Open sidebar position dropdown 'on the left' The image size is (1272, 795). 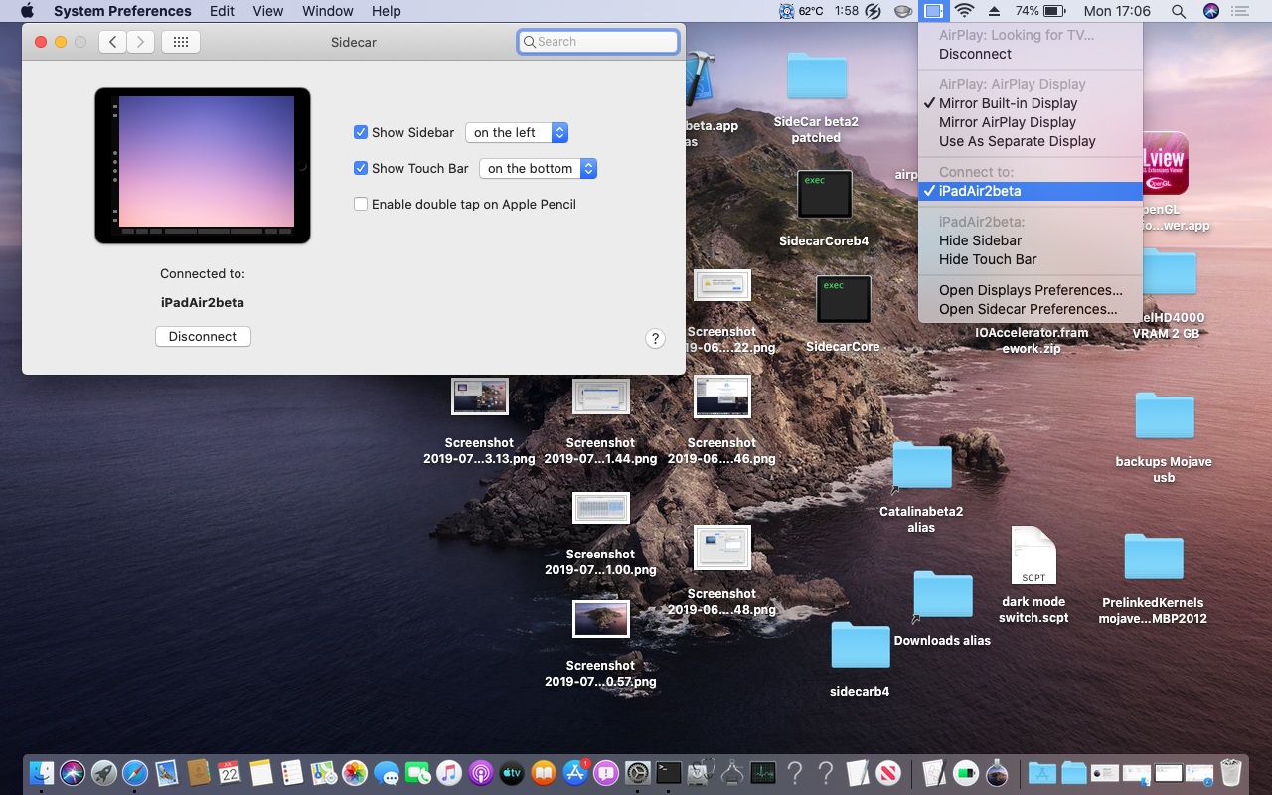pyautogui.click(x=517, y=132)
